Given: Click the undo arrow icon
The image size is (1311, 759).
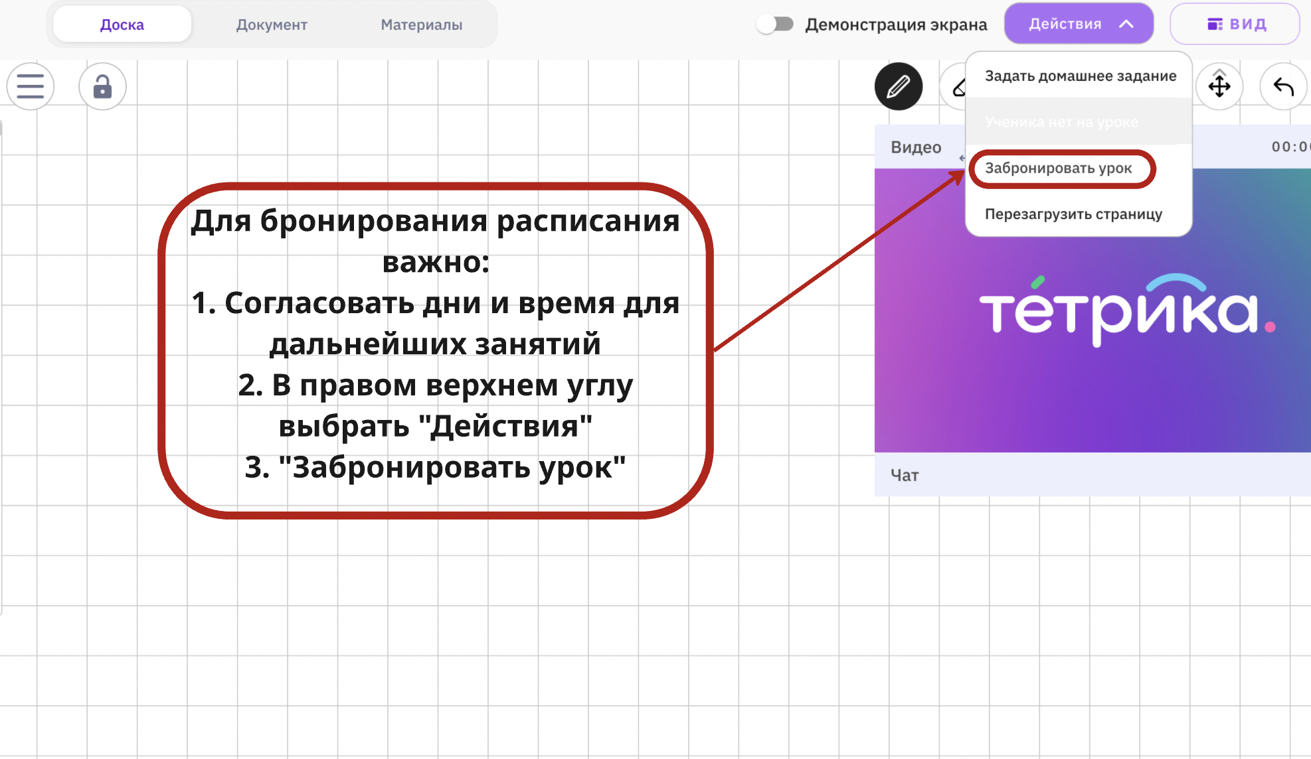Looking at the screenshot, I should [1283, 86].
